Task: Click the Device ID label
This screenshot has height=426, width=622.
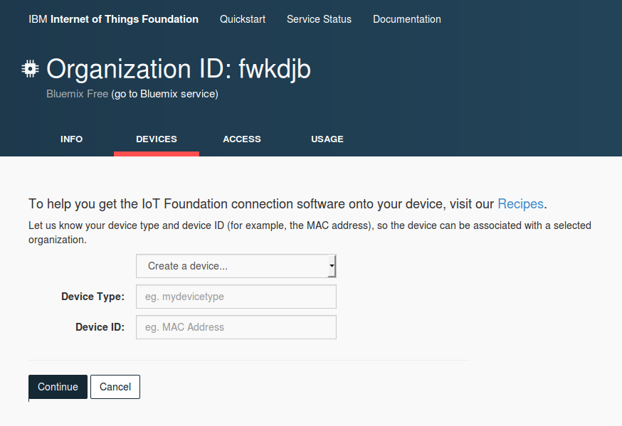Action: (x=100, y=327)
